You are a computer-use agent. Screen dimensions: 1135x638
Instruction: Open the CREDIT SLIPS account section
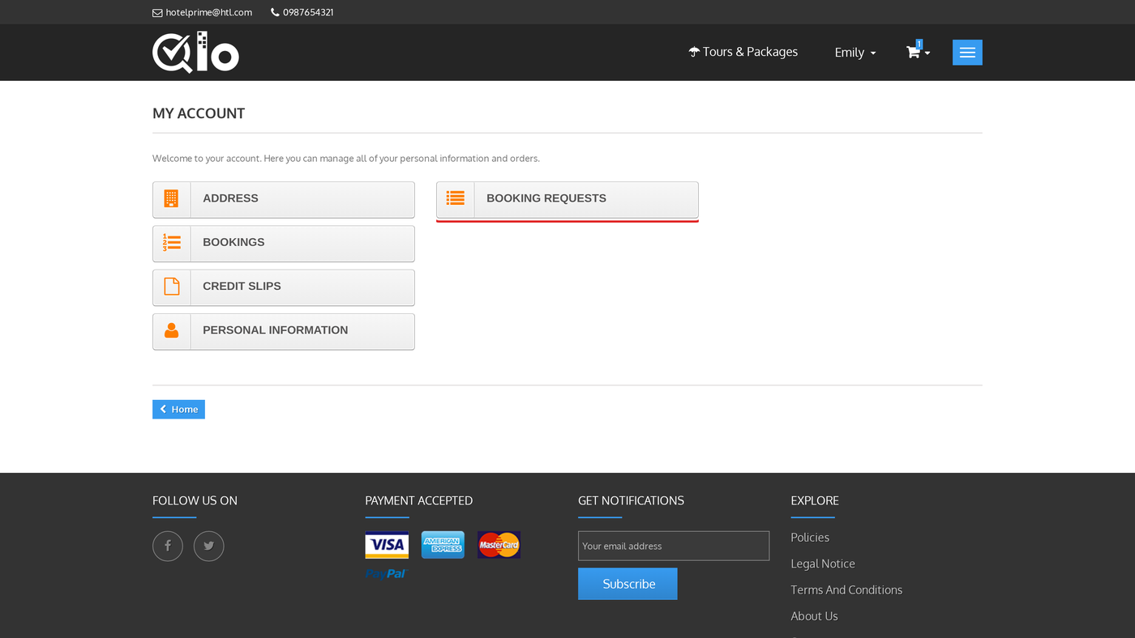coord(284,287)
